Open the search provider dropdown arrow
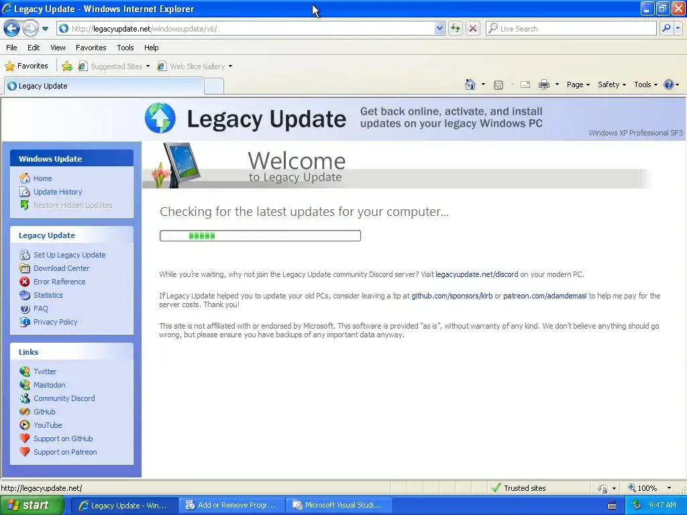687x515 pixels. click(x=678, y=28)
